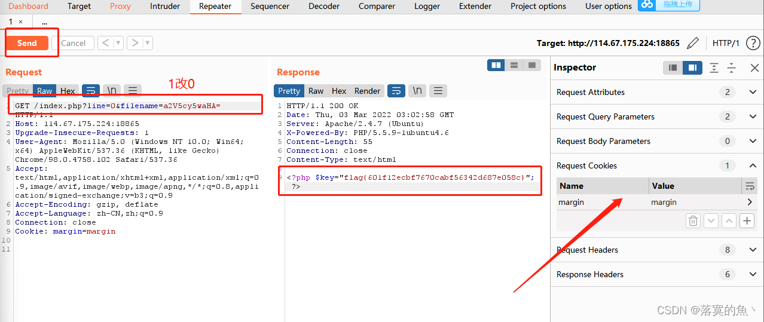This screenshot has height=322, width=764.
Task: Click the HTTP/1 protocol toggle
Action: tap(726, 43)
